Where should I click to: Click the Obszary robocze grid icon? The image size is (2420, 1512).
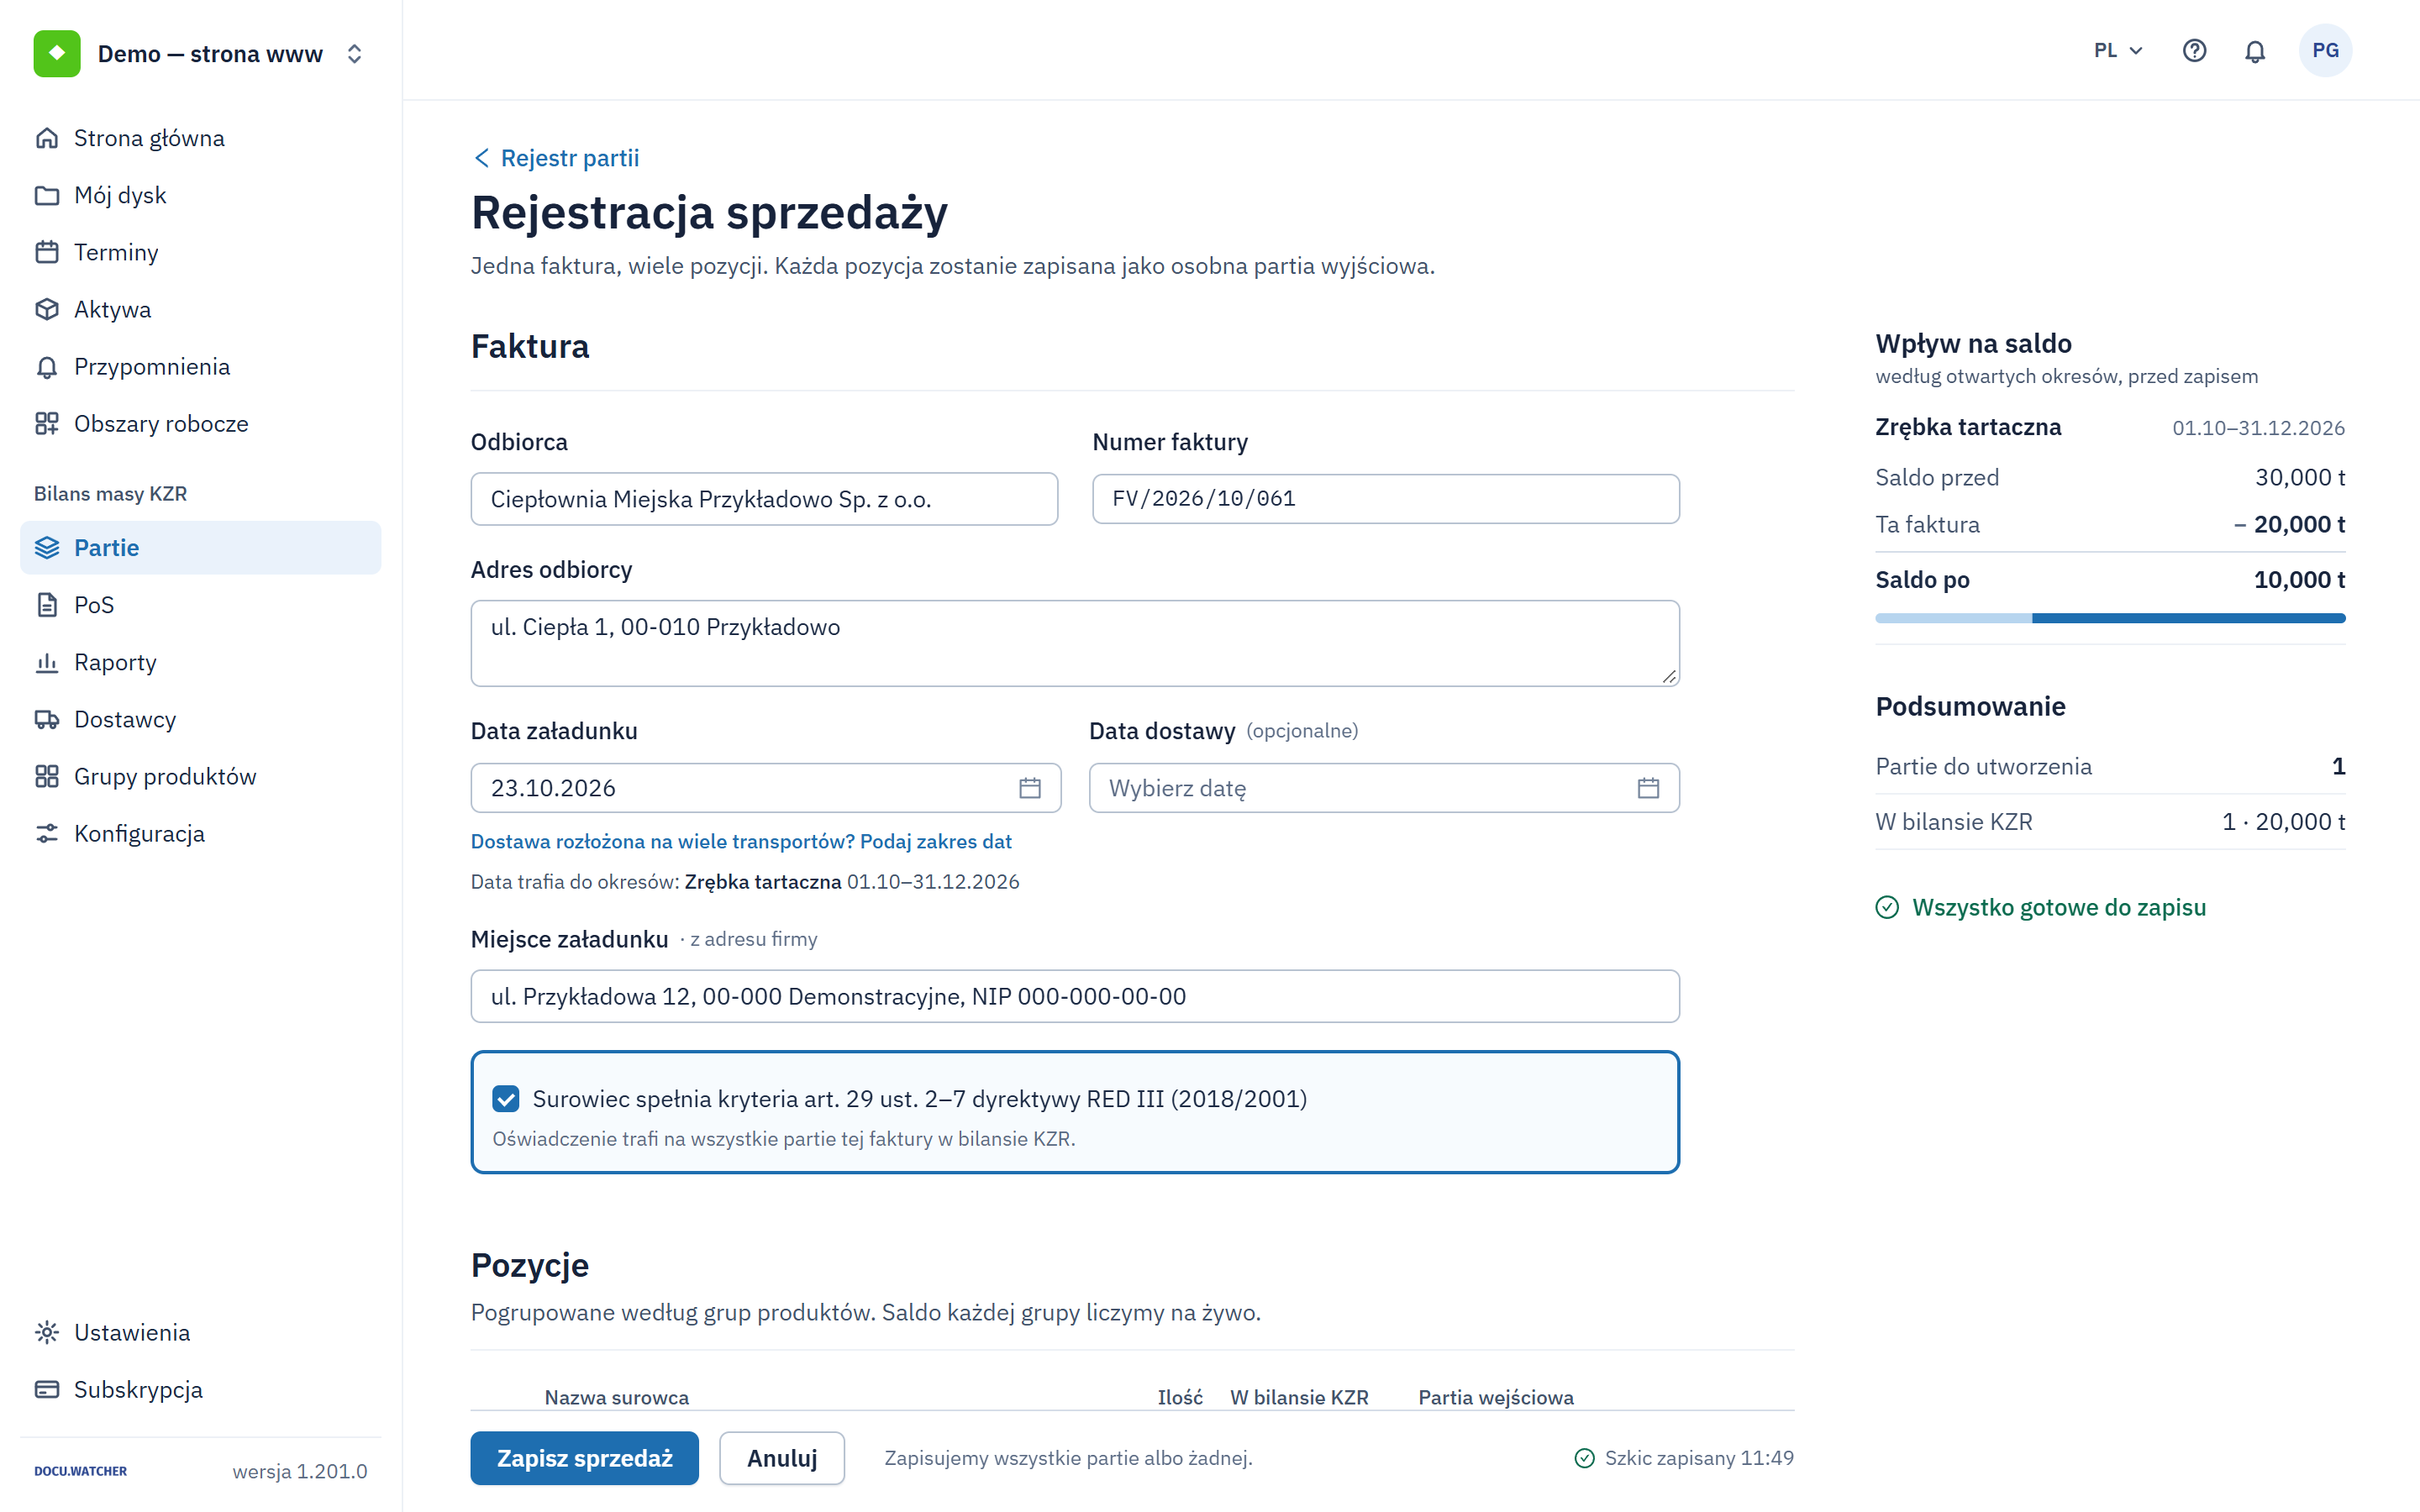(x=47, y=424)
